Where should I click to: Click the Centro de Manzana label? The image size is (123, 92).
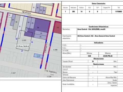[x=69, y=77]
